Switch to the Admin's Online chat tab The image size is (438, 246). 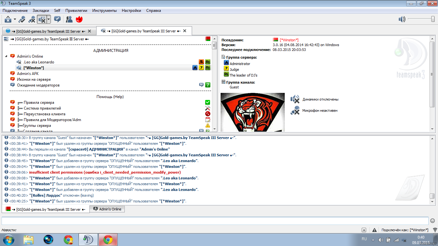coord(107,209)
